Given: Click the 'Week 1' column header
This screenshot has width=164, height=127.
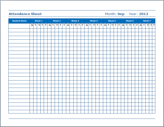Looking at the screenshot, I should click(39, 21).
